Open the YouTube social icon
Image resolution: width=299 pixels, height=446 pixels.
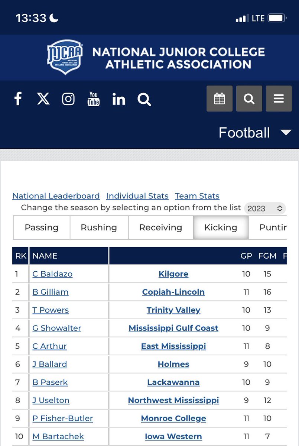click(94, 99)
